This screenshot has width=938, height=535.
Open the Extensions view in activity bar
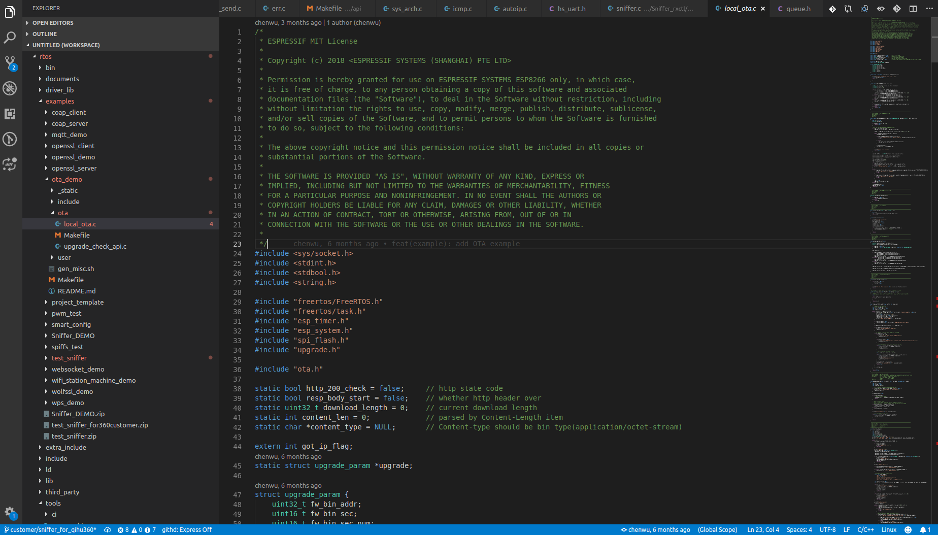tap(10, 114)
